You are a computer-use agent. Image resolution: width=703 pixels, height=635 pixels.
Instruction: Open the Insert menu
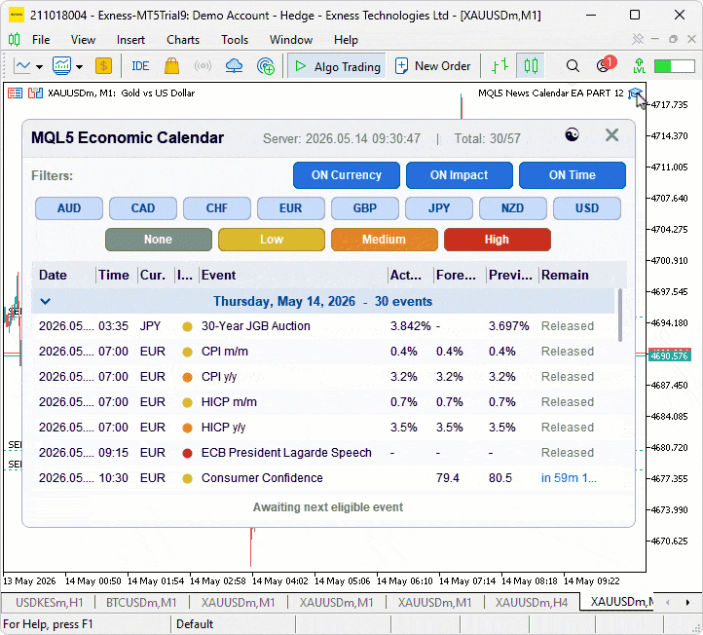(x=130, y=40)
